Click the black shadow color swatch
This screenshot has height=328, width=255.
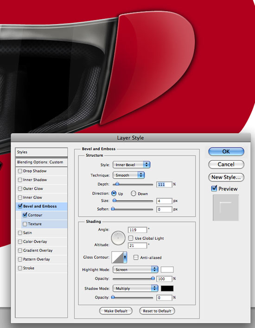(x=167, y=289)
